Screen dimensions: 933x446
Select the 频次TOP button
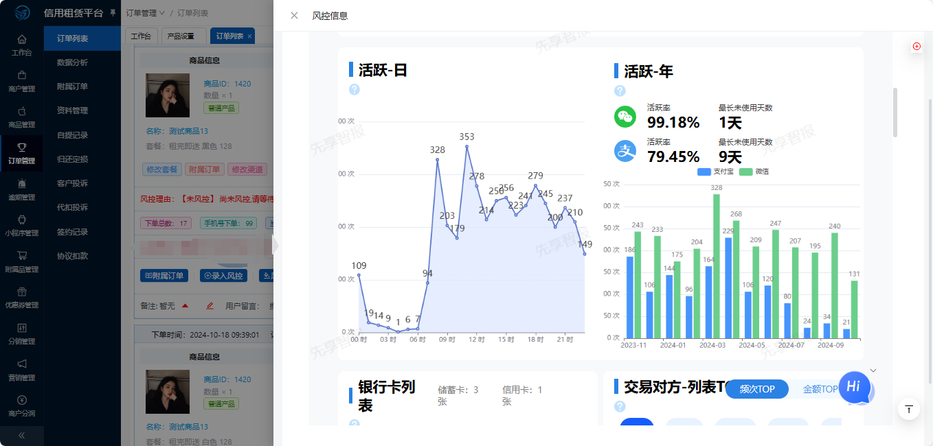point(757,389)
